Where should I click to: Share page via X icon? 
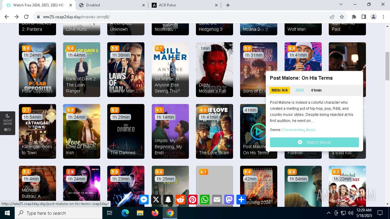pyautogui.click(x=156, y=200)
